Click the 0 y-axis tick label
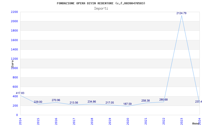Viewport: 202px width, 126px height. point(17,115)
